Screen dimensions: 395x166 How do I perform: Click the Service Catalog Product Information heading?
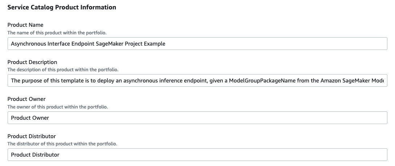(x=62, y=7)
